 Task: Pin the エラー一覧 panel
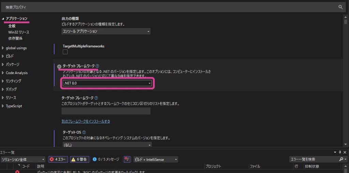tap(340, 153)
